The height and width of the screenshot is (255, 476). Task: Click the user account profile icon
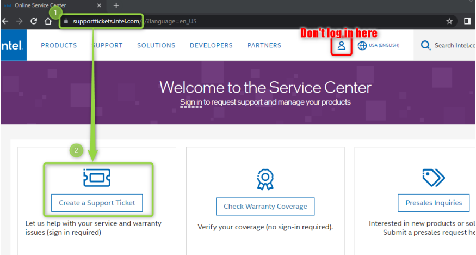[x=342, y=46]
